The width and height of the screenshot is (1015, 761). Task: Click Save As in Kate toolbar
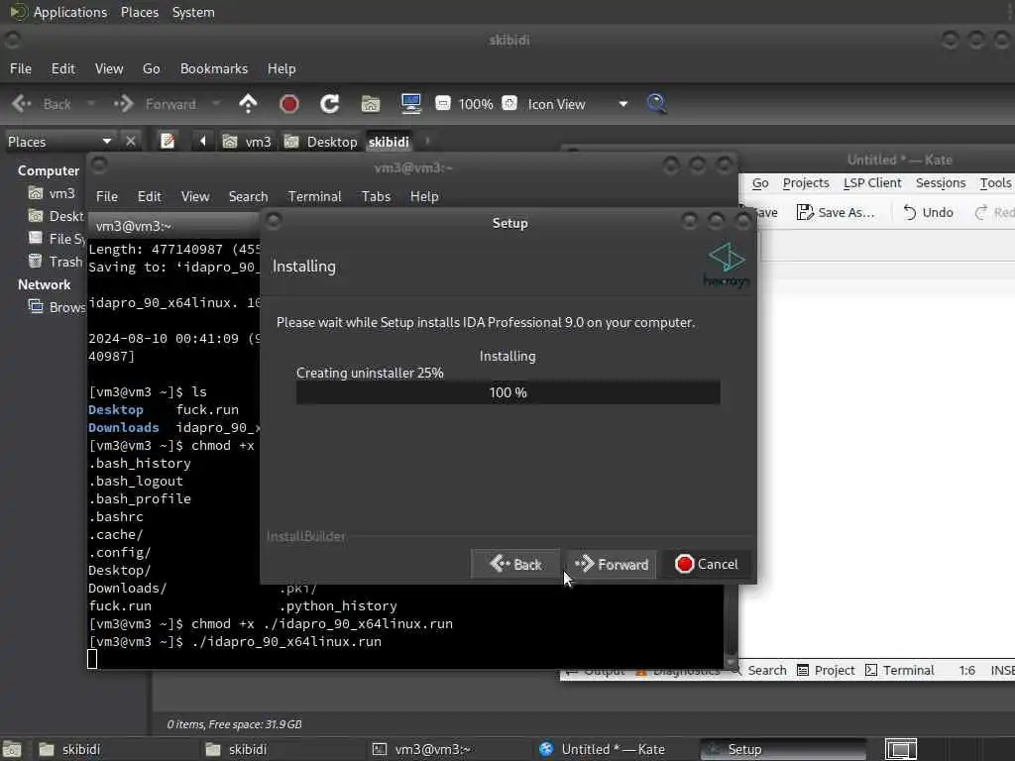tap(836, 212)
